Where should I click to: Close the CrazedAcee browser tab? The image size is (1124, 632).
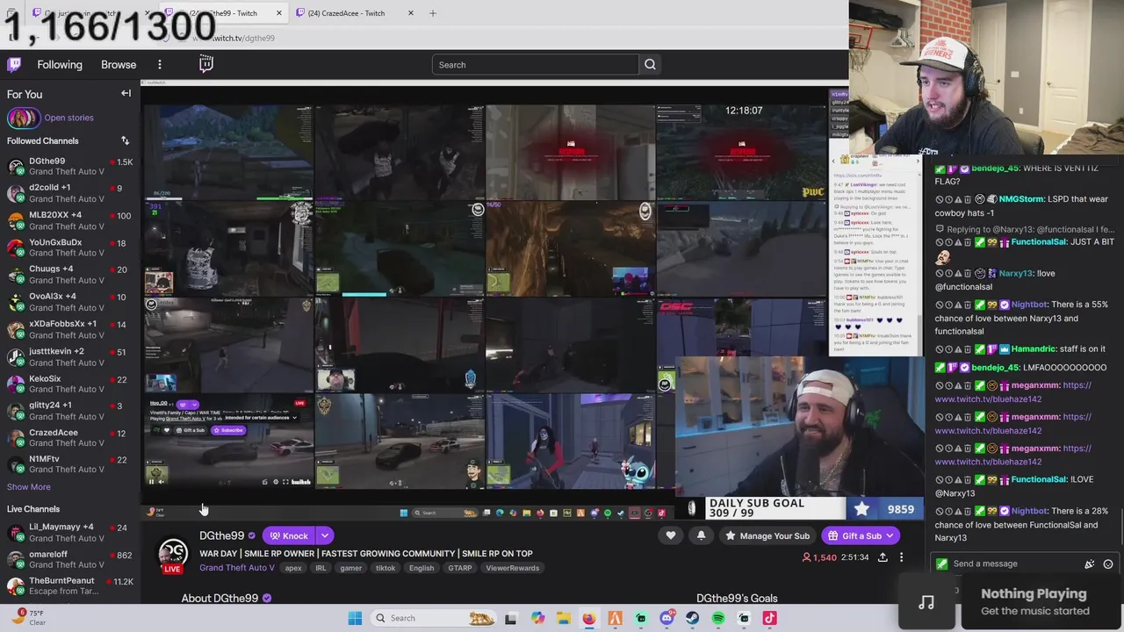(410, 13)
